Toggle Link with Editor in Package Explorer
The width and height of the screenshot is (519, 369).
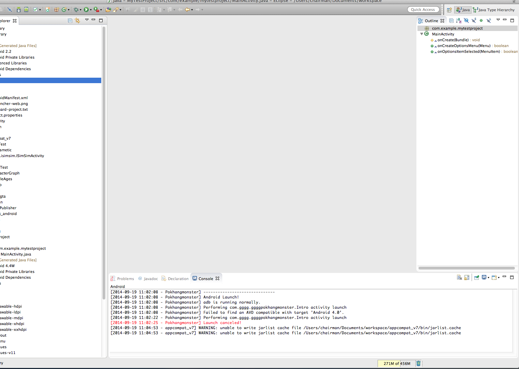tap(77, 20)
